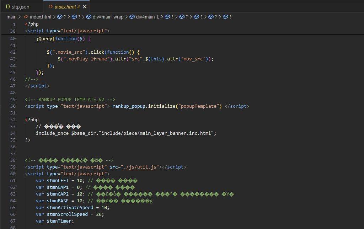Close the index.html tab

(84, 6)
